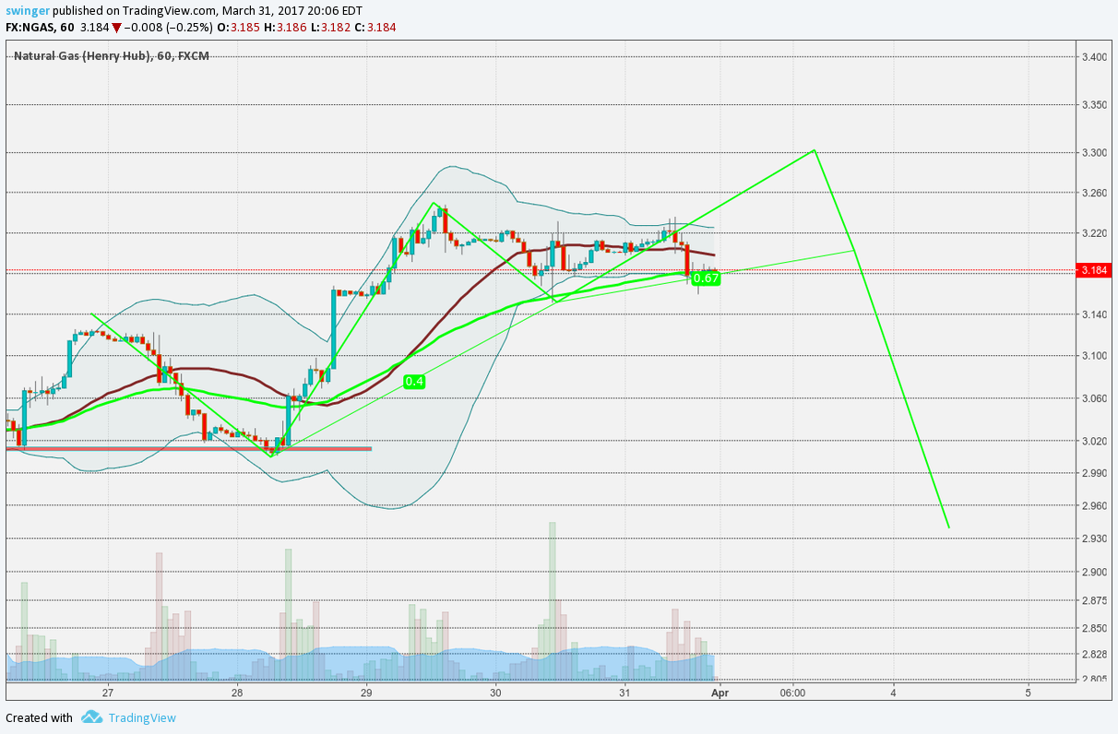Select the "FX:NGAS, 60" symbol text
Image resolution: width=1118 pixels, height=734 pixels.
click(x=39, y=28)
